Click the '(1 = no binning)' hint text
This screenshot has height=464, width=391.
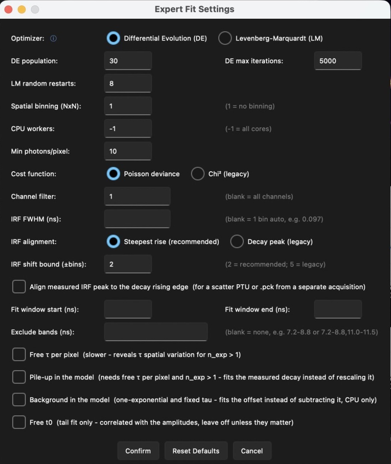250,106
